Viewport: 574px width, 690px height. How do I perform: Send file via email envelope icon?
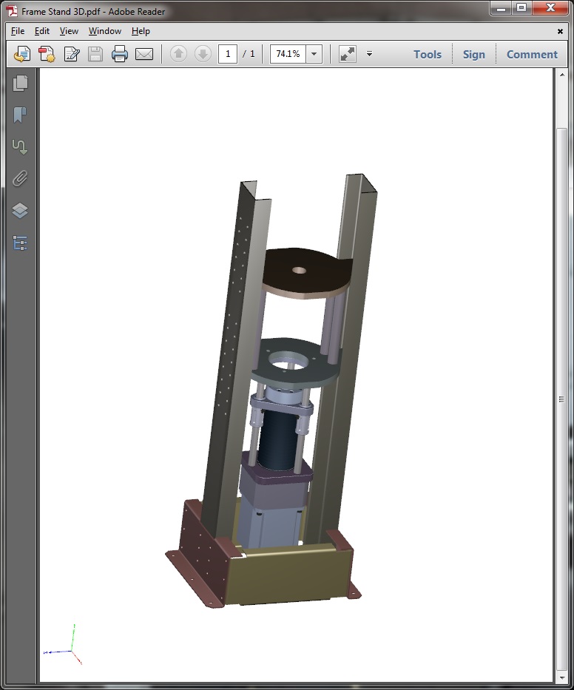point(144,54)
